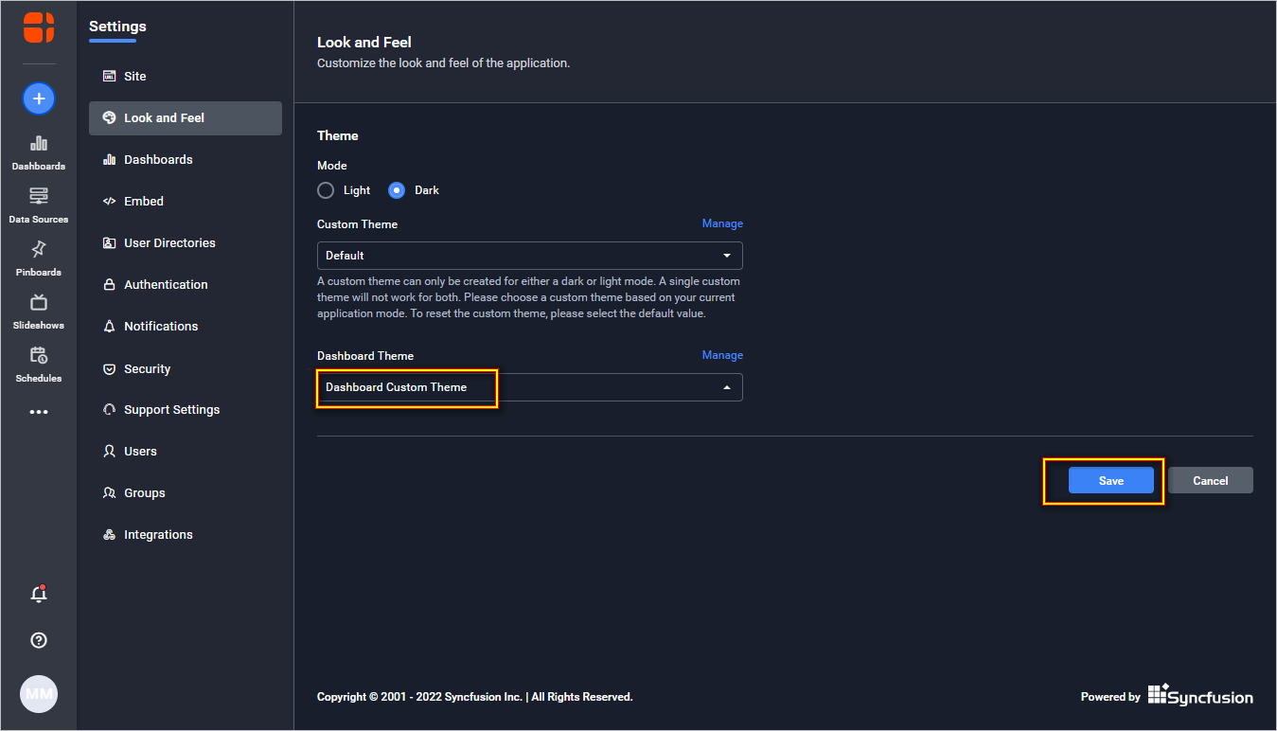Click the MM user profile avatar

[39, 694]
